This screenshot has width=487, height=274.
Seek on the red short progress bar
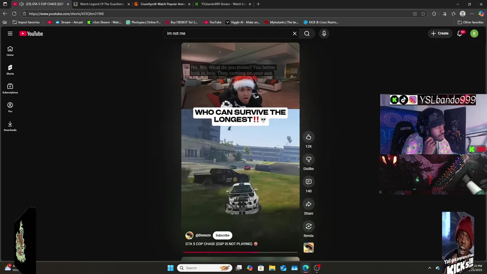click(x=240, y=252)
